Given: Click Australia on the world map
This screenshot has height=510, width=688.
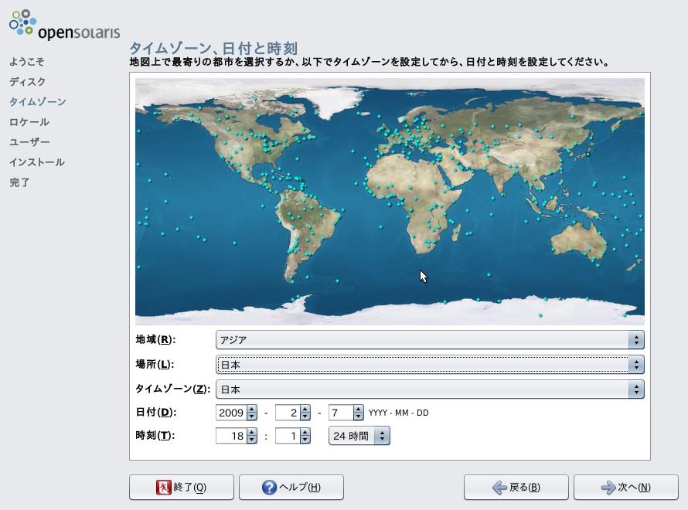Looking at the screenshot, I should [x=578, y=241].
